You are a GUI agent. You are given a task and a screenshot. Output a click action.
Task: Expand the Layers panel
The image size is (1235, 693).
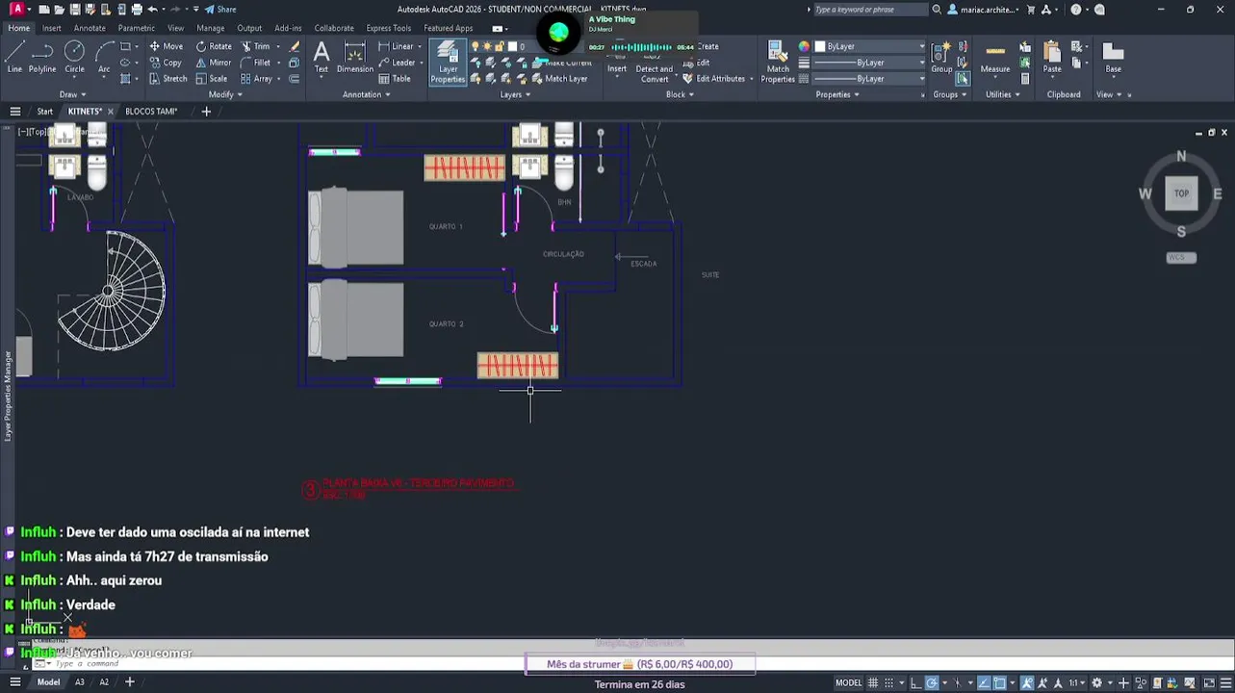pyautogui.click(x=515, y=94)
